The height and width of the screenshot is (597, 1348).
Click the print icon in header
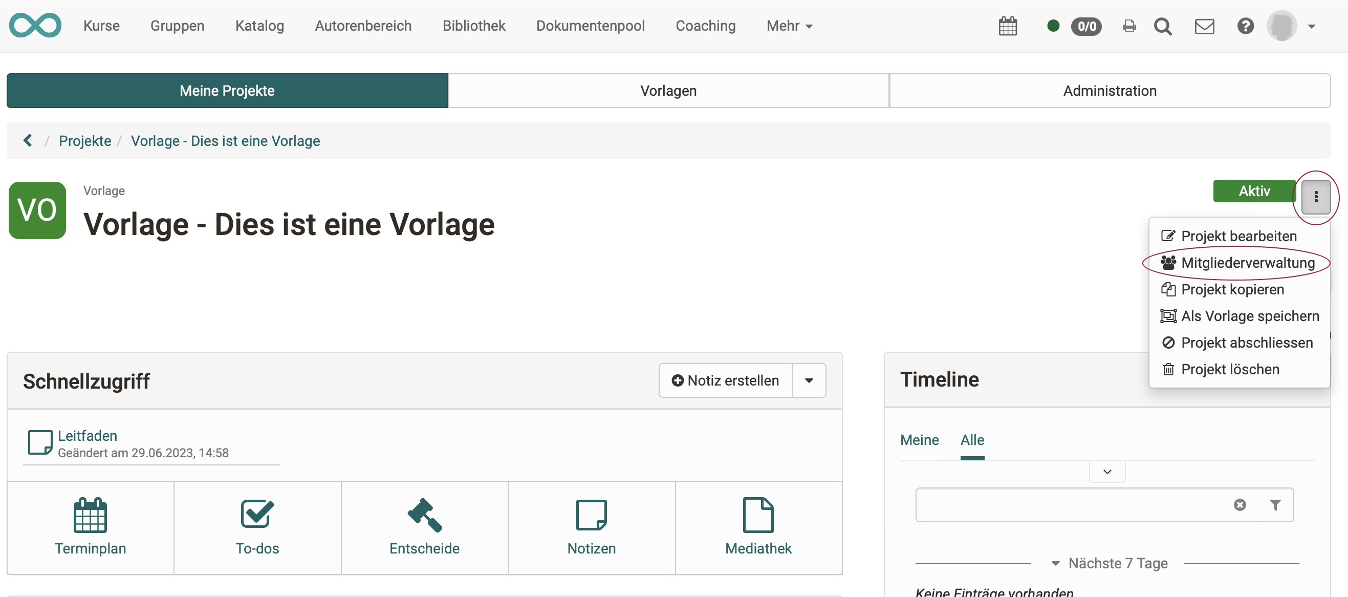(x=1129, y=26)
